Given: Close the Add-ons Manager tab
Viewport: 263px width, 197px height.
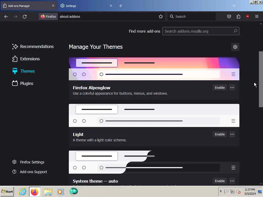Looking at the screenshot, I should [53, 6].
